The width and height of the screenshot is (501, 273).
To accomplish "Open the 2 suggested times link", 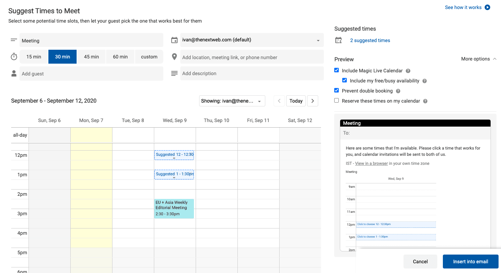I will 370,40.
